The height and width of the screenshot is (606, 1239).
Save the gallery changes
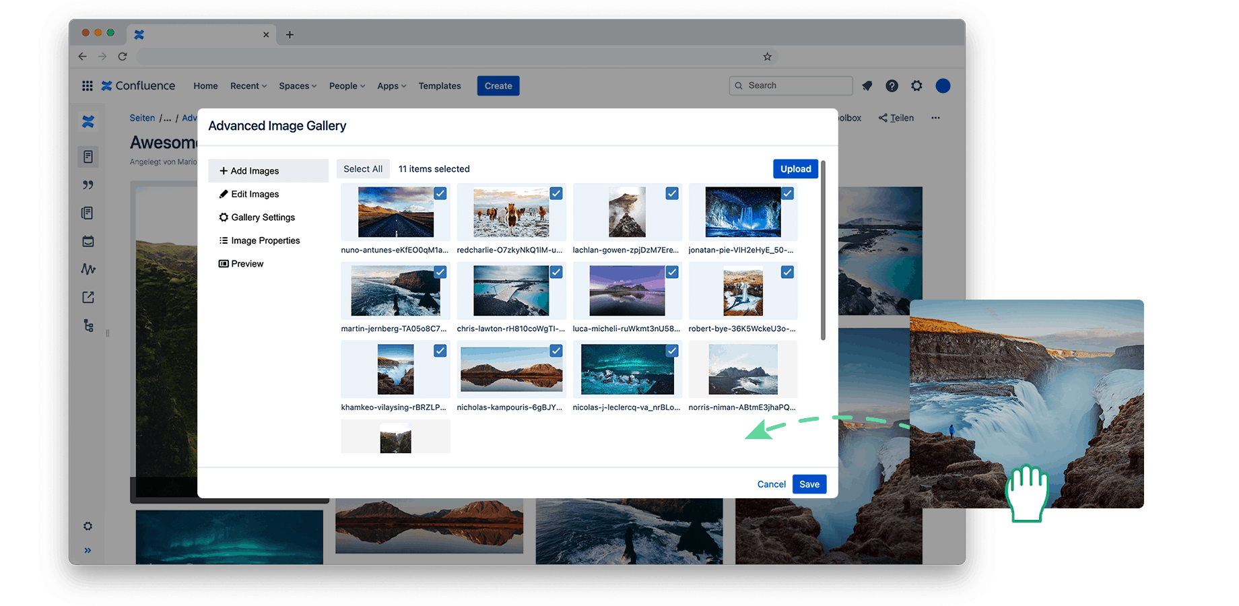click(809, 484)
